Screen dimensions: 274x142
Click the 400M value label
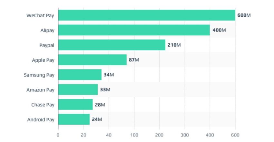coord(219,30)
